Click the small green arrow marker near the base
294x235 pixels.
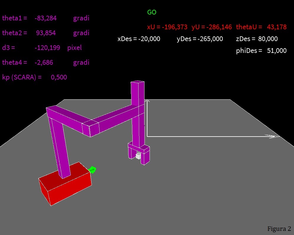(93, 170)
